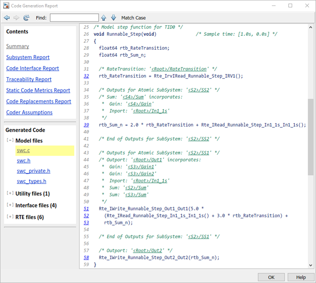The height and width of the screenshot is (283, 316).
Task: Click inside the Find text field
Action: click(74, 18)
